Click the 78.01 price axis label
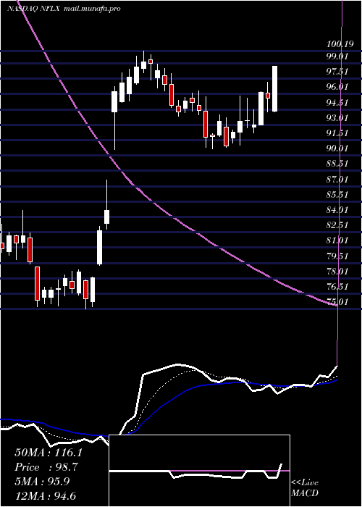 click(x=338, y=272)
